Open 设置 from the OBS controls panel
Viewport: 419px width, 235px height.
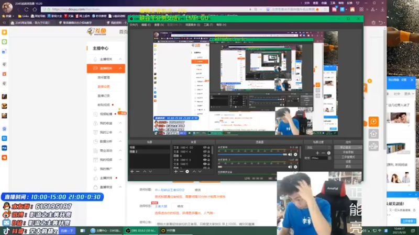348,162
